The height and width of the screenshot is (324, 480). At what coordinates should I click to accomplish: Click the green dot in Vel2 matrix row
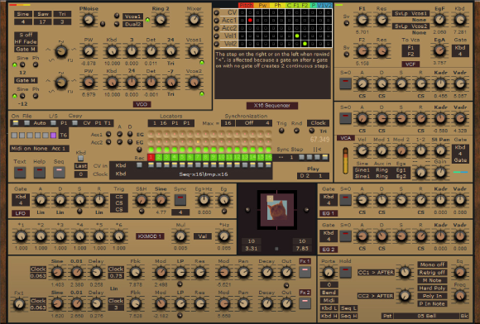pyautogui.click(x=305, y=44)
